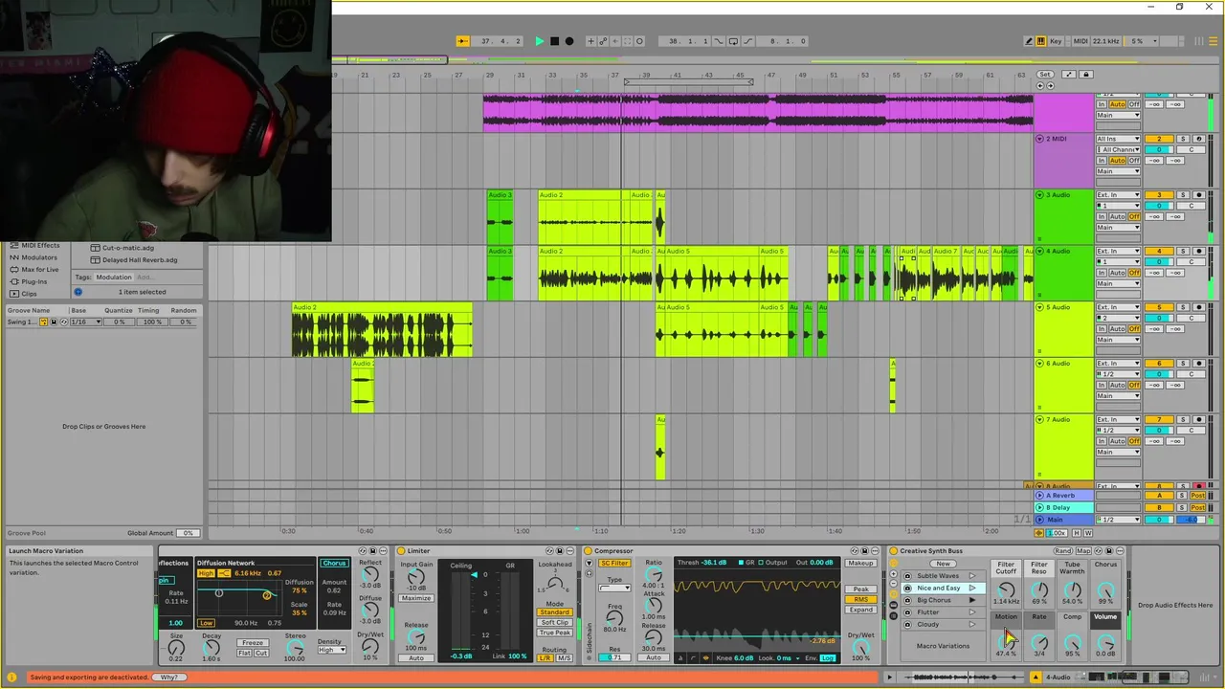Jump to the next locator arrow

1050,85
